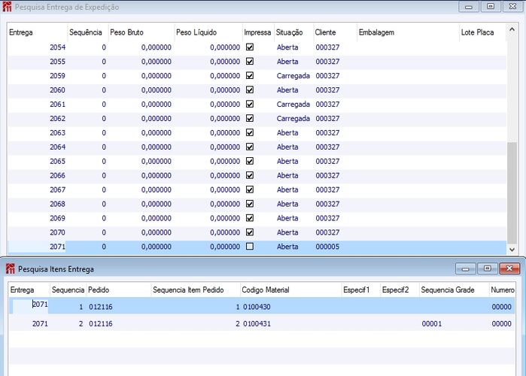
Task: Click the Especif1 column header
Action: tap(360, 290)
